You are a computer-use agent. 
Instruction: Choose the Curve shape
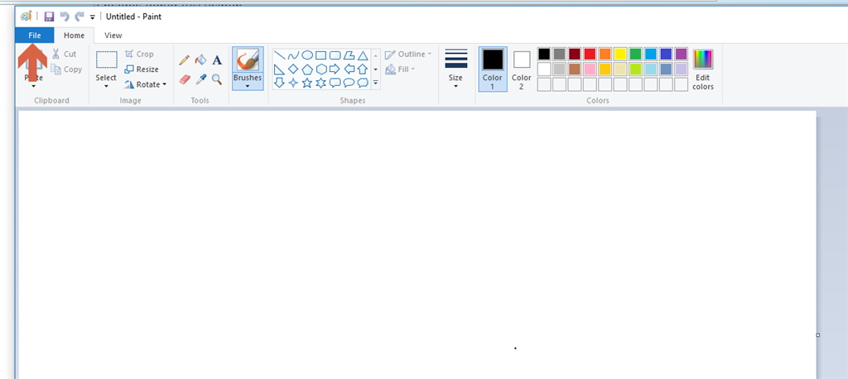(294, 55)
